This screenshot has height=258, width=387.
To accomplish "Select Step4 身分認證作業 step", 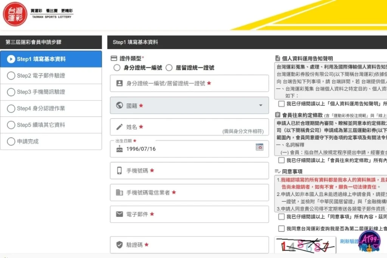I will [51, 108].
